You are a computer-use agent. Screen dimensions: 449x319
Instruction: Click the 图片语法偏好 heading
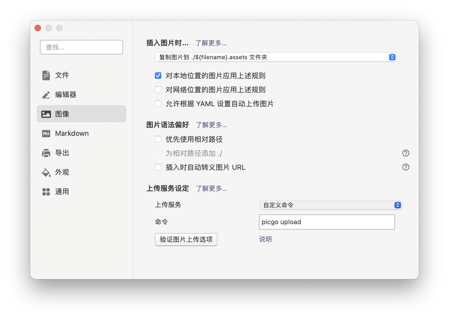[168, 125]
